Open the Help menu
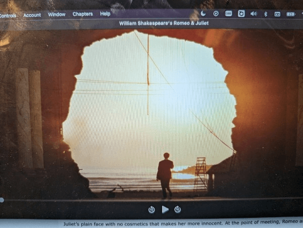The width and height of the screenshot is (303, 228). tap(105, 14)
